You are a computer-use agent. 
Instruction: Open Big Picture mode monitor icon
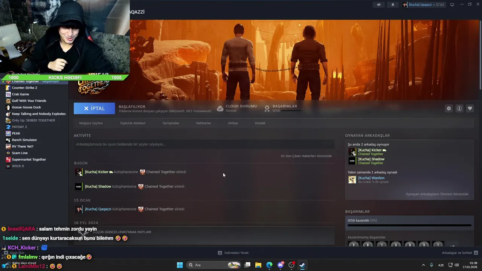(x=452, y=5)
